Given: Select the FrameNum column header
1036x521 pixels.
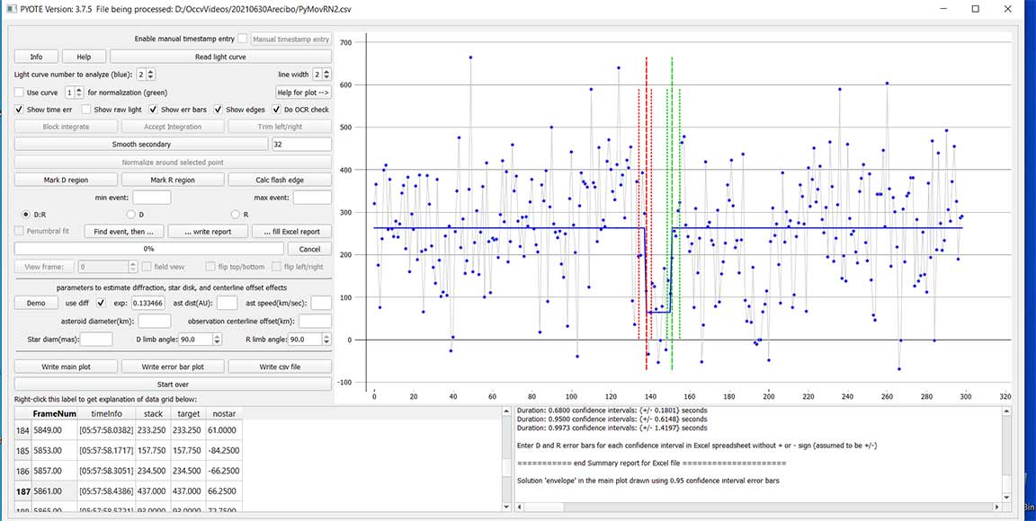Looking at the screenshot, I should click(55, 414).
